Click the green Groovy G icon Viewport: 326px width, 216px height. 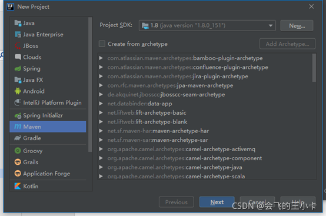pos(18,151)
